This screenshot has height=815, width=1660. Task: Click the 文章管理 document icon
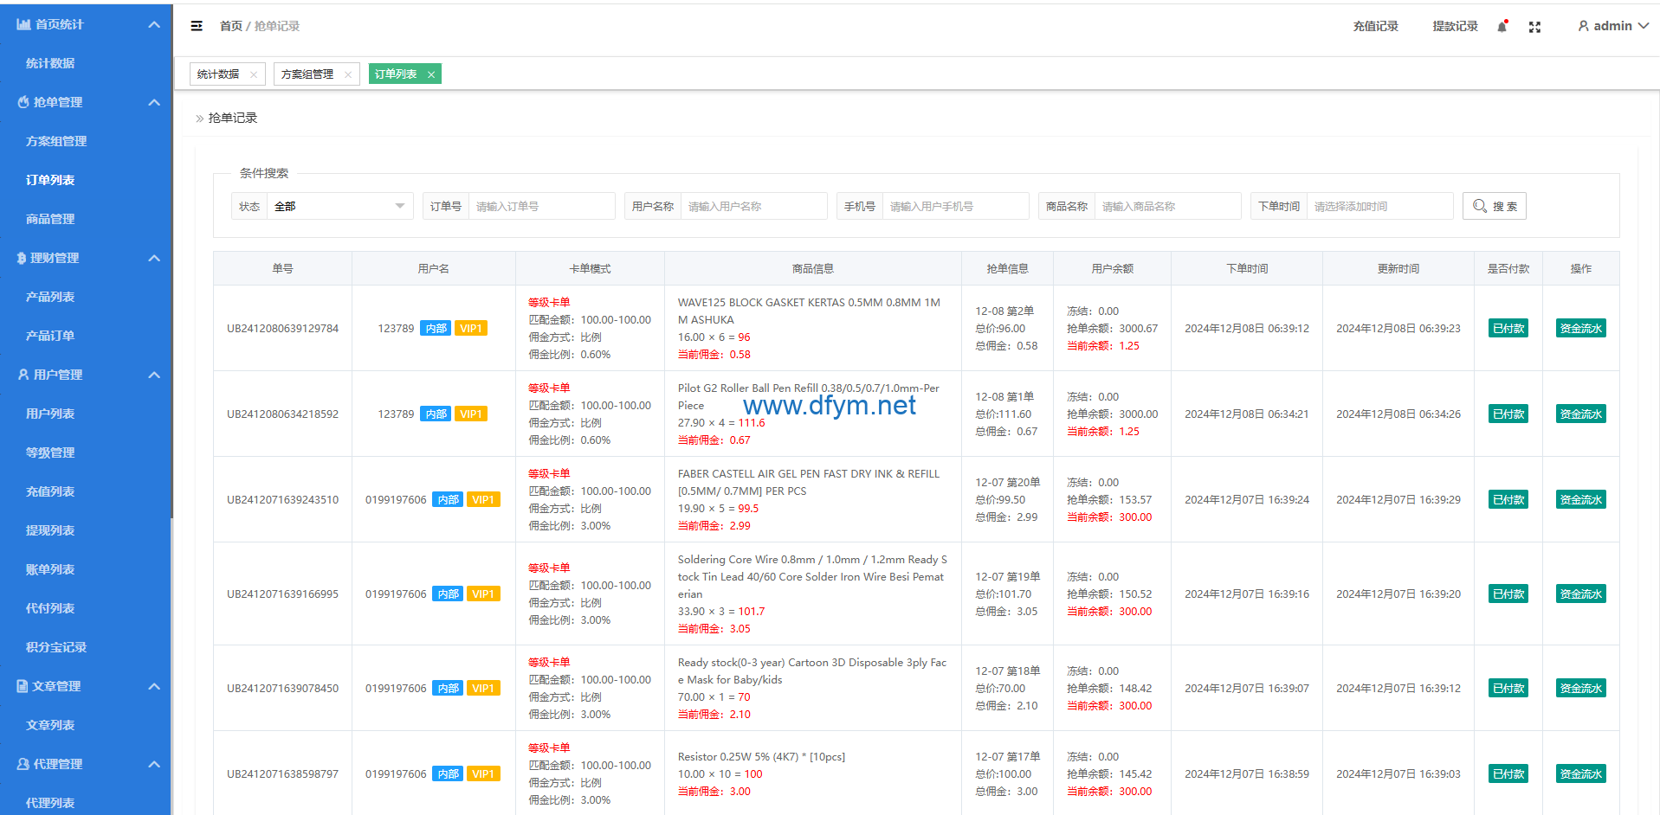tap(23, 686)
